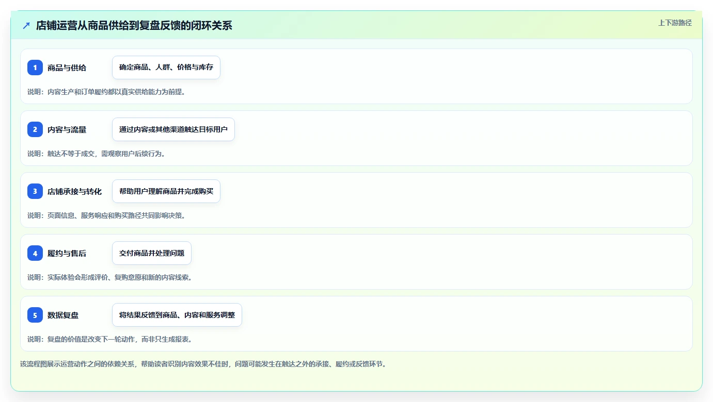713x402 pixels.
Task: Click step number 3 badge
Action: (35, 191)
